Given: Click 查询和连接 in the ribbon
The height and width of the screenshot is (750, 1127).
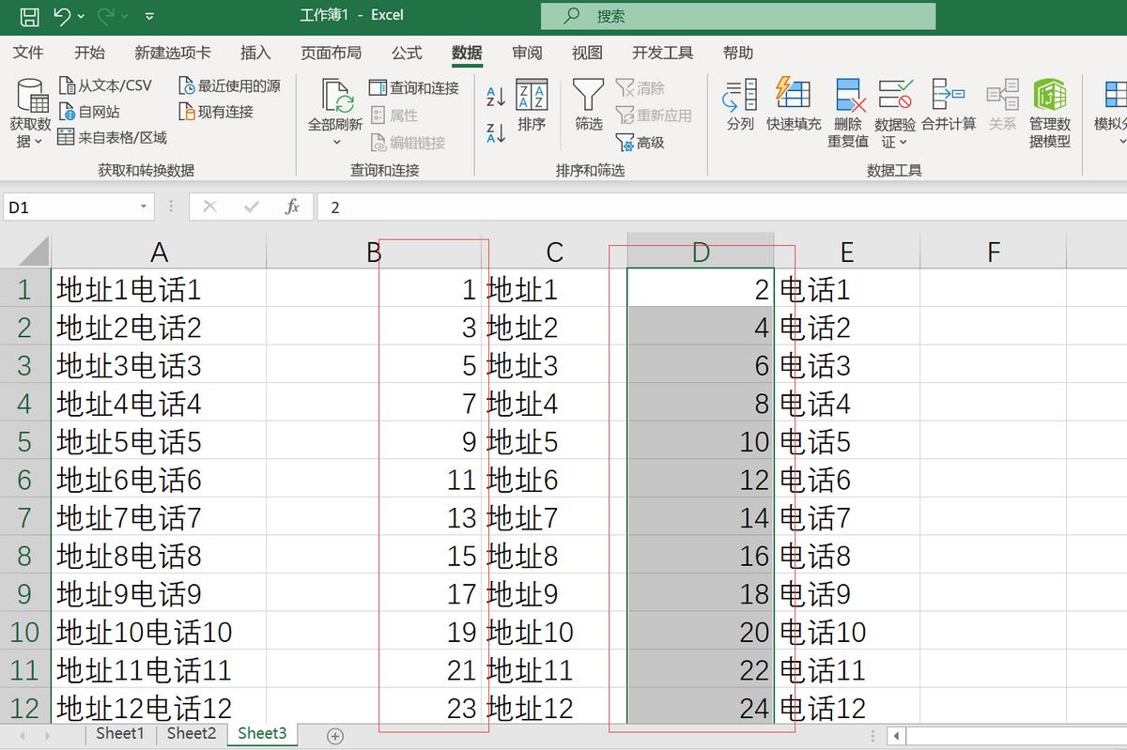Looking at the screenshot, I should pos(414,88).
